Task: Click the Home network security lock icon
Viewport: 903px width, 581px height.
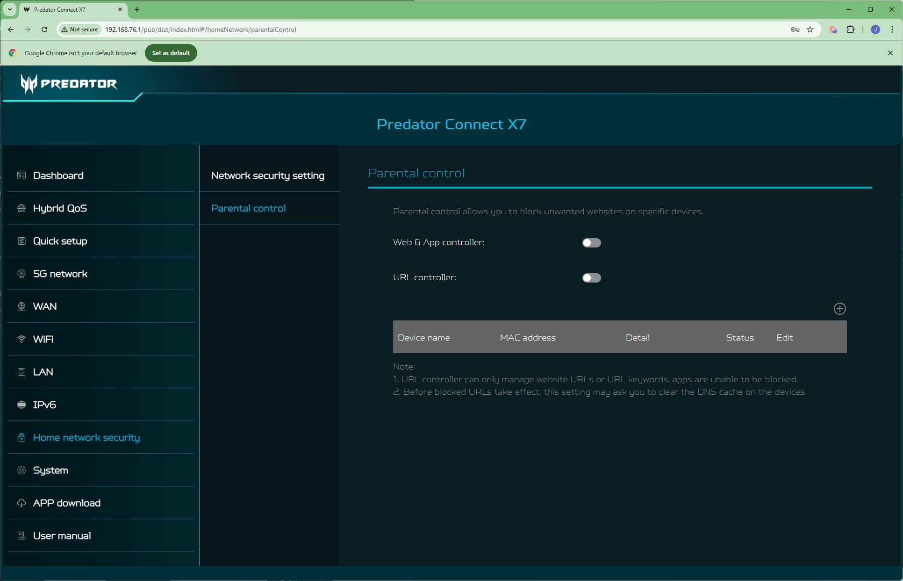Action: (21, 437)
